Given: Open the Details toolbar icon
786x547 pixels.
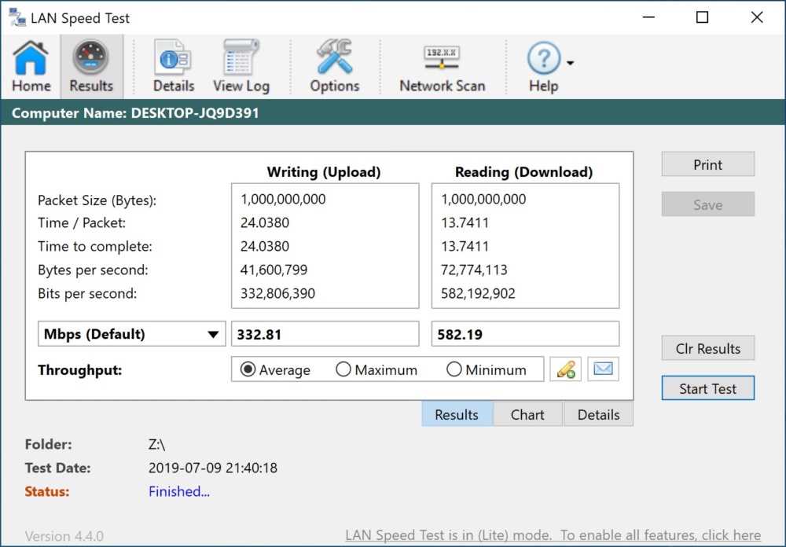Looking at the screenshot, I should pos(174,66).
